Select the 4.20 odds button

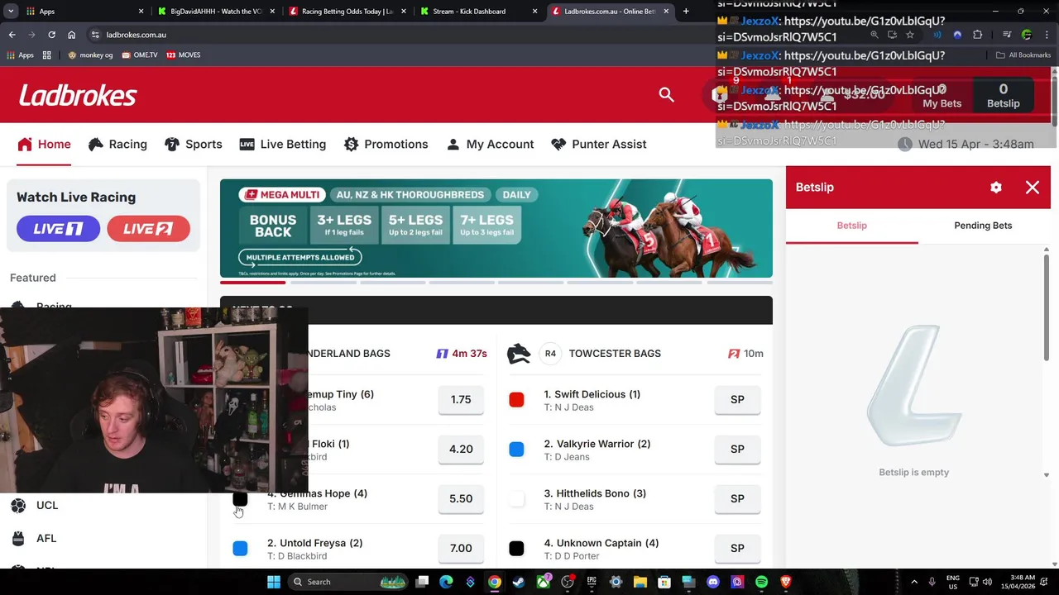click(461, 450)
